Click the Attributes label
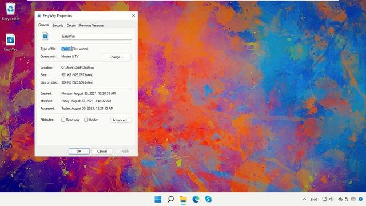The image size is (366, 206). (47, 120)
